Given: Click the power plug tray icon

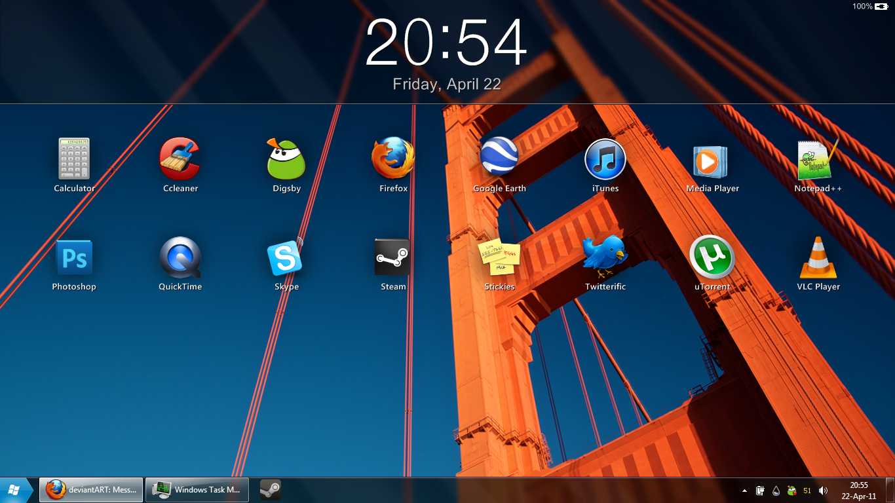Looking at the screenshot, I should coord(760,490).
